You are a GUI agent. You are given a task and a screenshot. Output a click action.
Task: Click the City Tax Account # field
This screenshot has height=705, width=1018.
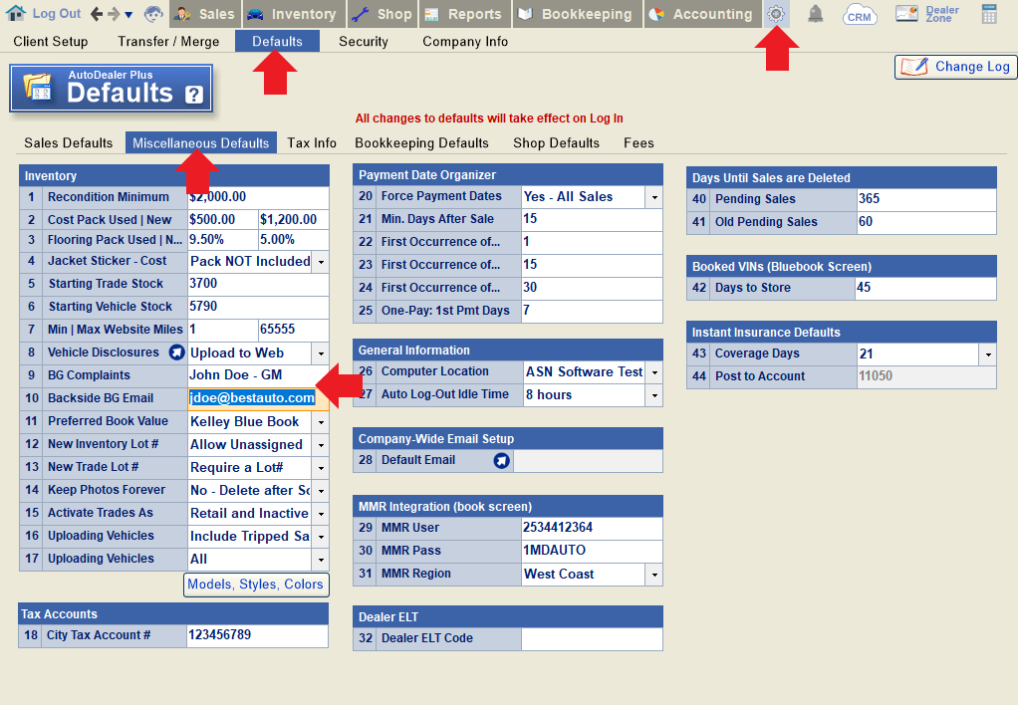(x=258, y=635)
